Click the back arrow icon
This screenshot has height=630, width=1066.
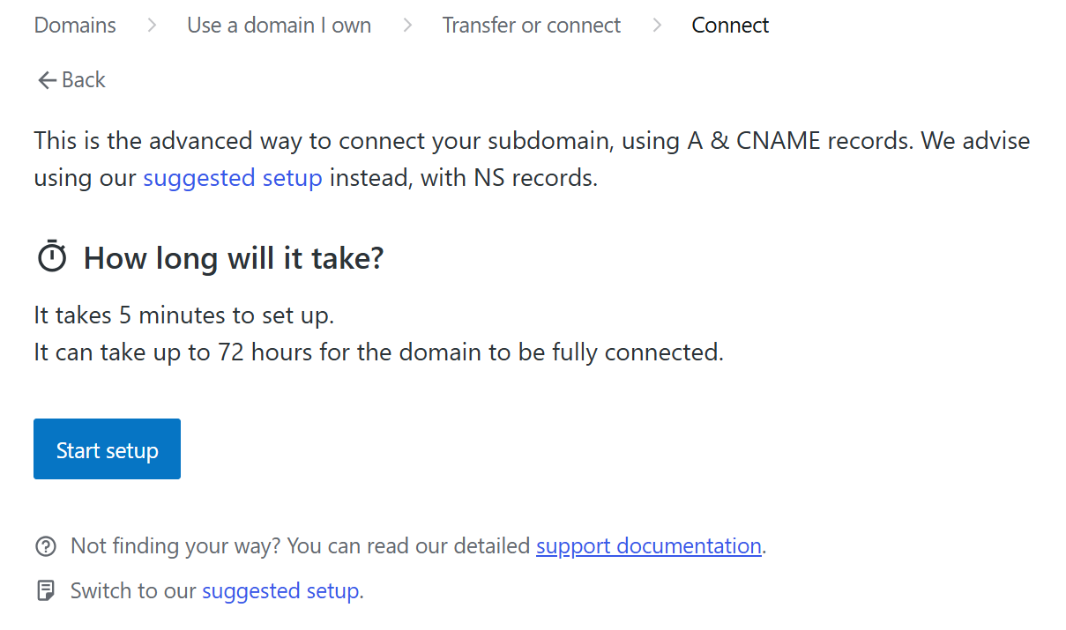click(x=47, y=80)
